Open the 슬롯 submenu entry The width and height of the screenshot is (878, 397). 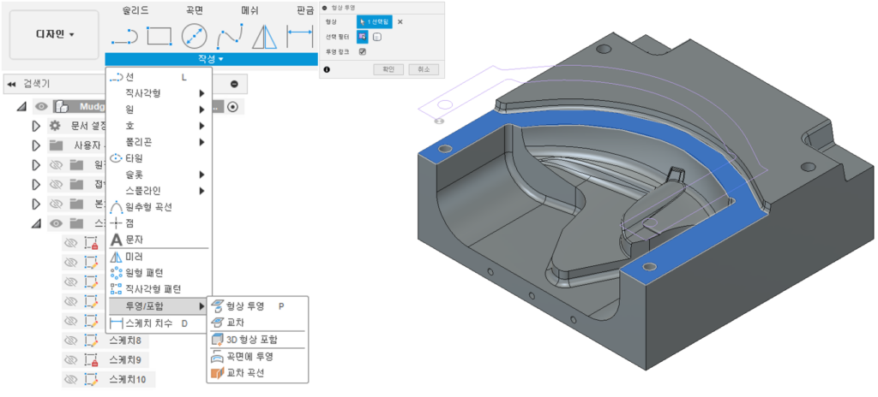159,175
